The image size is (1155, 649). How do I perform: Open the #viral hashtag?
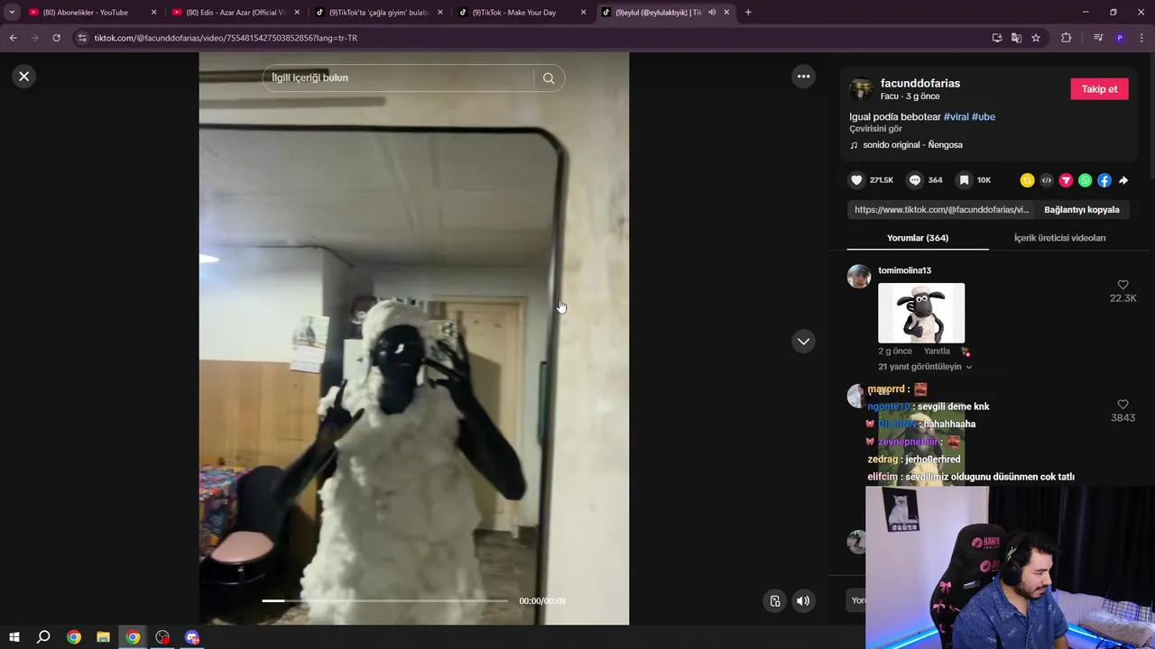[x=956, y=117]
